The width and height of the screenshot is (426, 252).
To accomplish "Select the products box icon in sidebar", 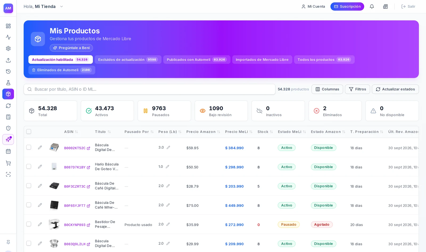I will [x=8, y=94].
